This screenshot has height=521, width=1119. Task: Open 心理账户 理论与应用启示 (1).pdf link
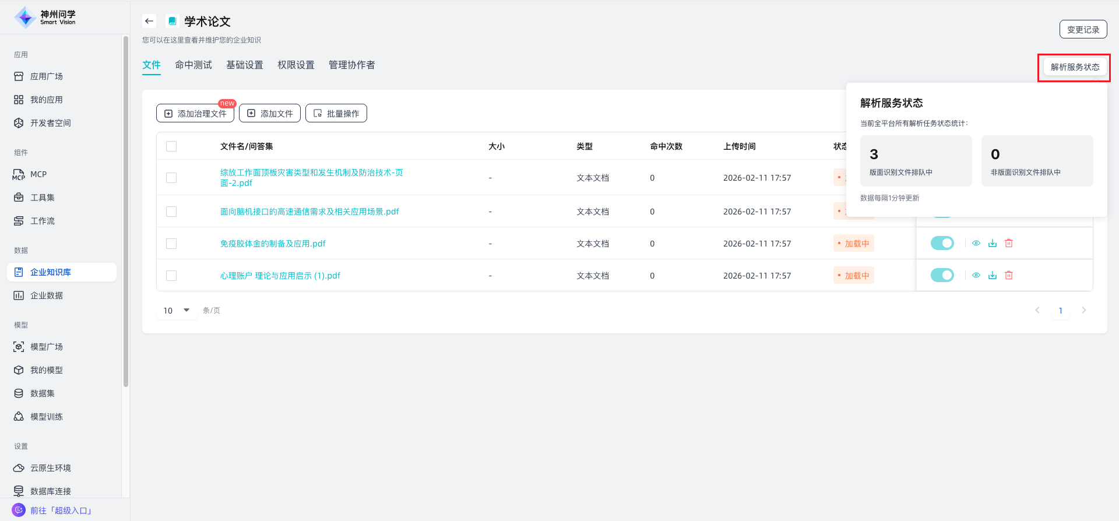click(x=280, y=276)
